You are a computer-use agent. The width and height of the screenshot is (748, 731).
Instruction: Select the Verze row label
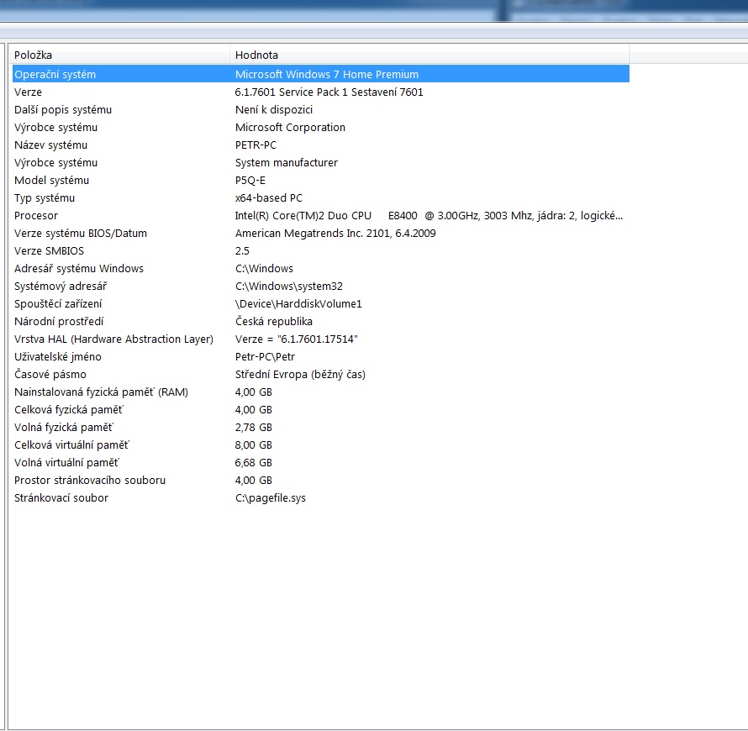(28, 92)
